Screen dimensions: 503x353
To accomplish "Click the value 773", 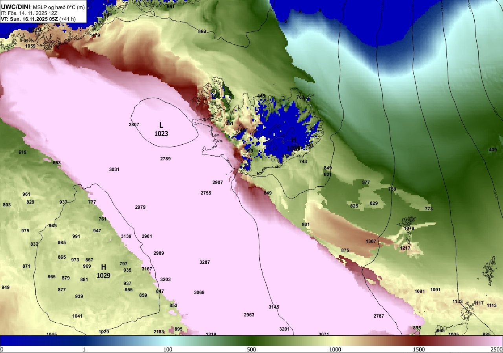I will tap(429, 209).
